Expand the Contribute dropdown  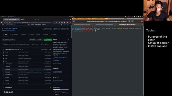[35, 44]
